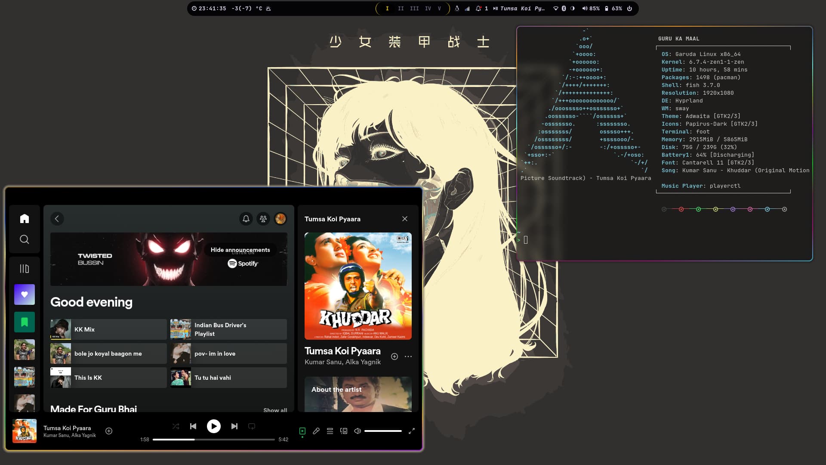Viewport: 826px width, 465px height.
Task: Open Spotify What's New bell icon
Action: click(246, 219)
